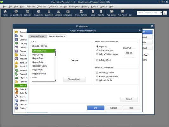169x127 pixels.
Task: Click font list scroll down arrow
Action: click(55, 80)
